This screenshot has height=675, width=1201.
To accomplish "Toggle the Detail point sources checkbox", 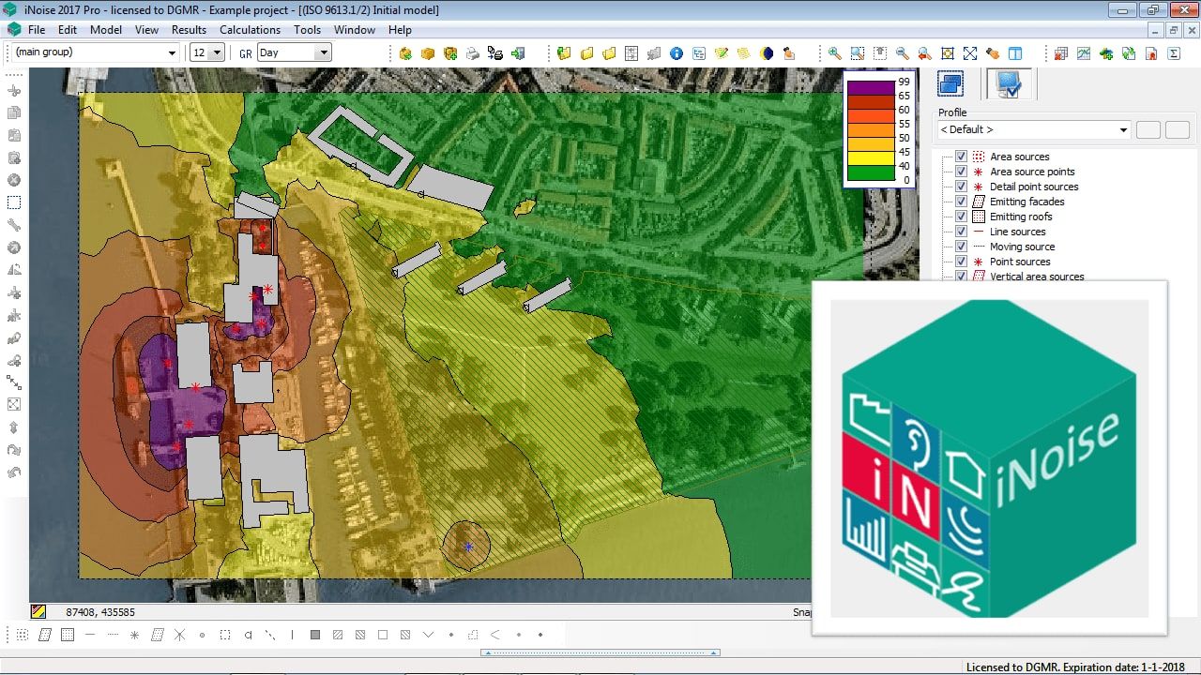I will click(961, 187).
